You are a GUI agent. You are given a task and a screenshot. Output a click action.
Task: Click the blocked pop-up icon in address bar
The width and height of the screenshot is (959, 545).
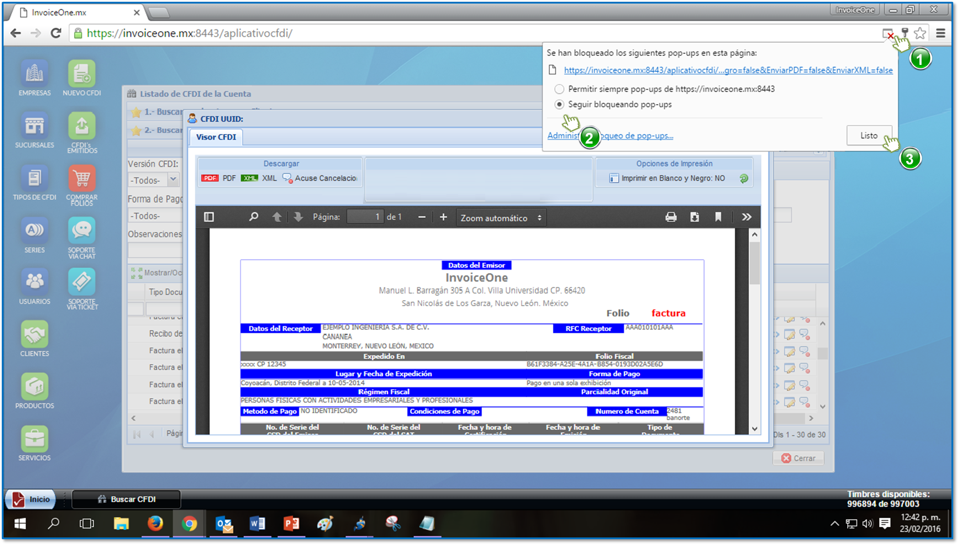(887, 33)
